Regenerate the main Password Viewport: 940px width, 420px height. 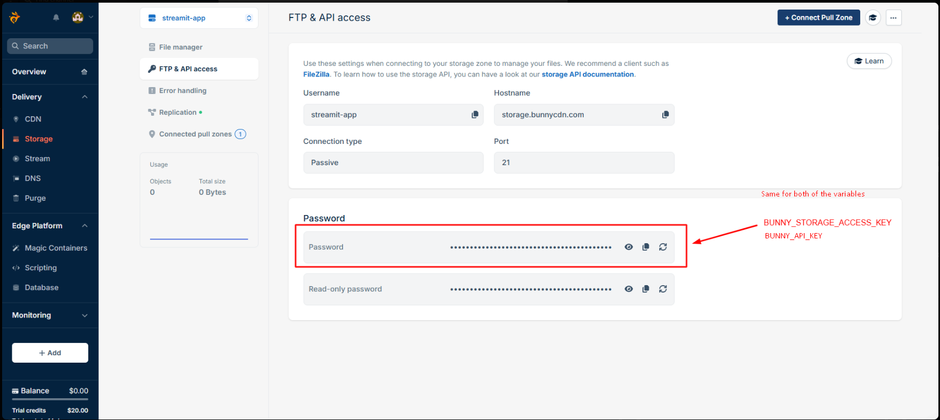coord(663,247)
